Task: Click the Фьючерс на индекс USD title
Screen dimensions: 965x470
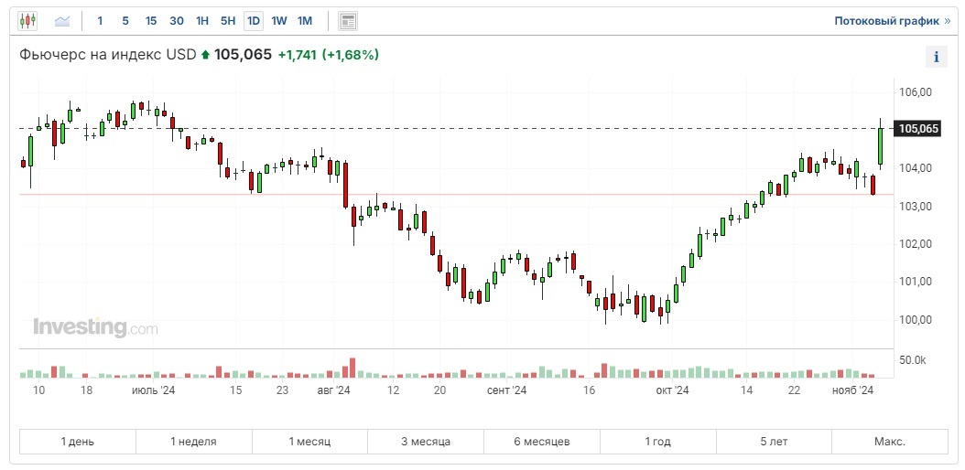Action: tap(108, 55)
